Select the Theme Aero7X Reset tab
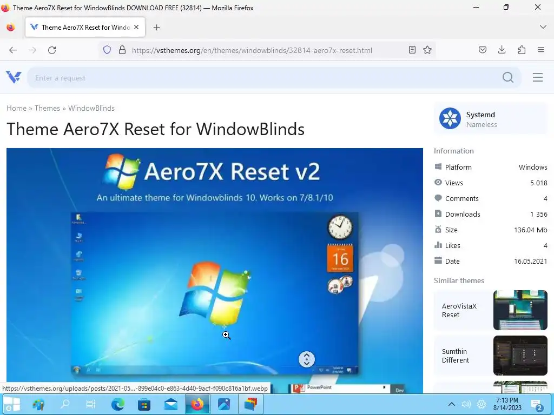Viewport: 554px width, 415px height. (85, 27)
